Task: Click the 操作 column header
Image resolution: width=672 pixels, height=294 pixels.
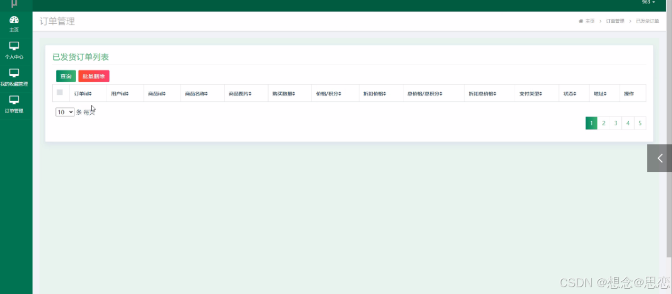Action: [x=629, y=93]
